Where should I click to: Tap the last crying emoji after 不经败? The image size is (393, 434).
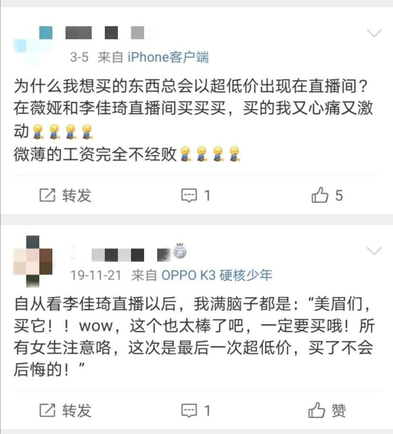(x=235, y=154)
